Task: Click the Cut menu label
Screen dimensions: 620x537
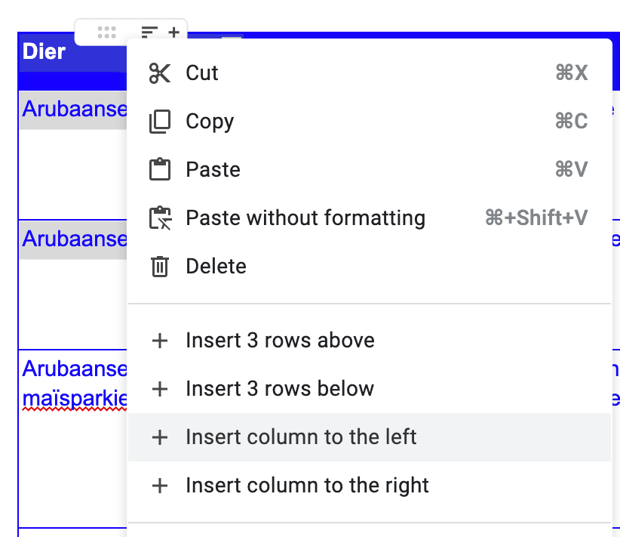Action: coord(202,73)
